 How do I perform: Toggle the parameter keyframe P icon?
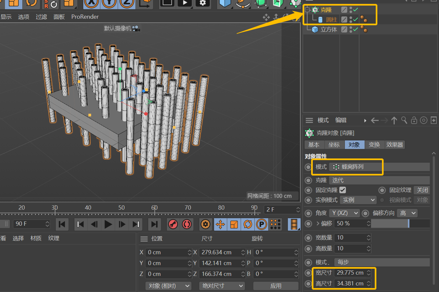coord(261,224)
